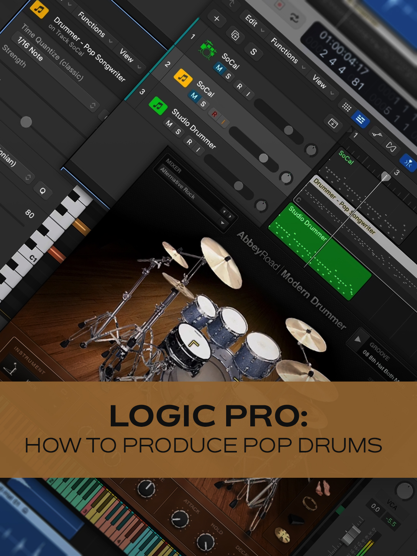
Task: Click the add track plus button
Action: 217,18
